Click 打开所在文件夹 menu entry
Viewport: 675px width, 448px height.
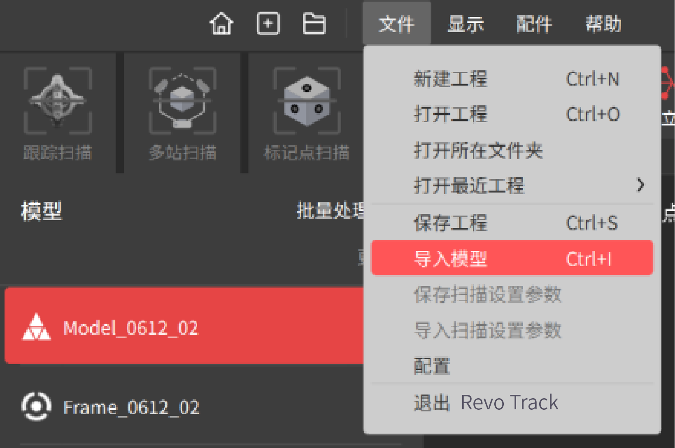point(512,150)
